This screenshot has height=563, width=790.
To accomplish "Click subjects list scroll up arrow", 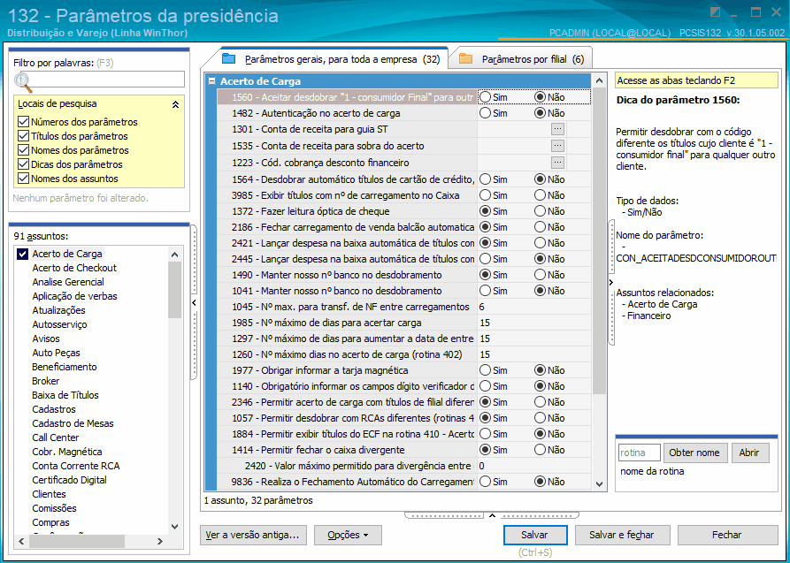I will (175, 255).
